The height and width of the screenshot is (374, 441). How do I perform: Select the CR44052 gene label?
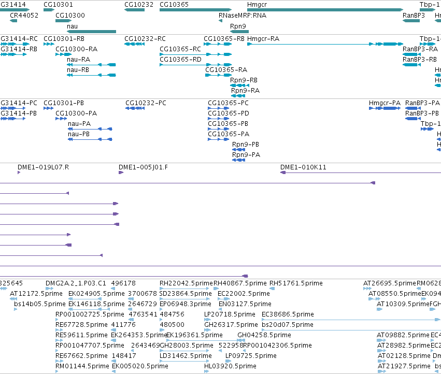point(24,15)
